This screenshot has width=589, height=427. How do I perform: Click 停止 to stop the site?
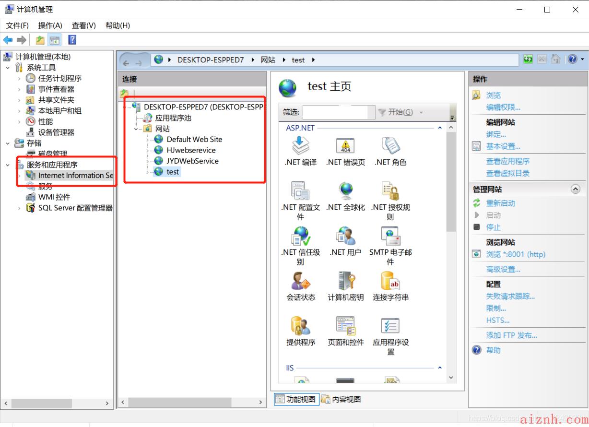[x=494, y=227]
